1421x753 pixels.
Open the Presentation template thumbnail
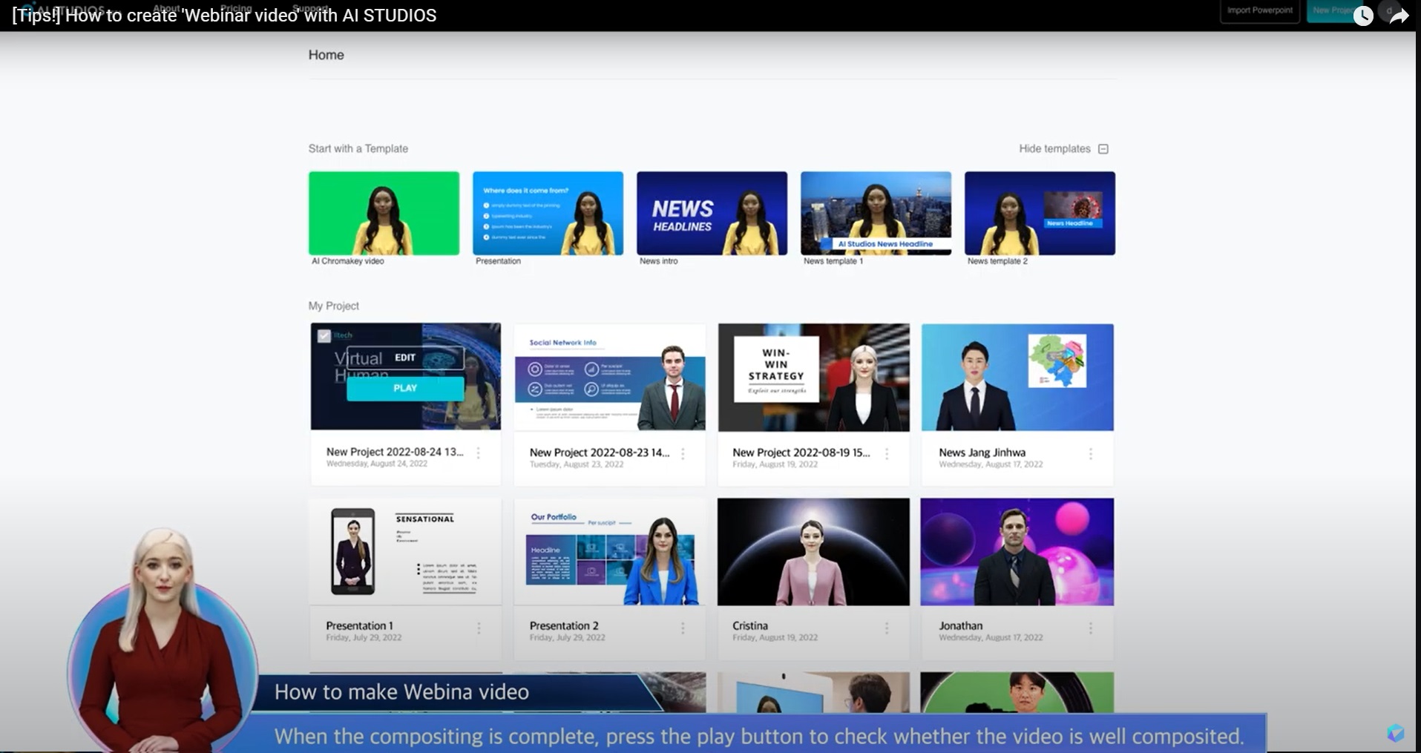(548, 214)
